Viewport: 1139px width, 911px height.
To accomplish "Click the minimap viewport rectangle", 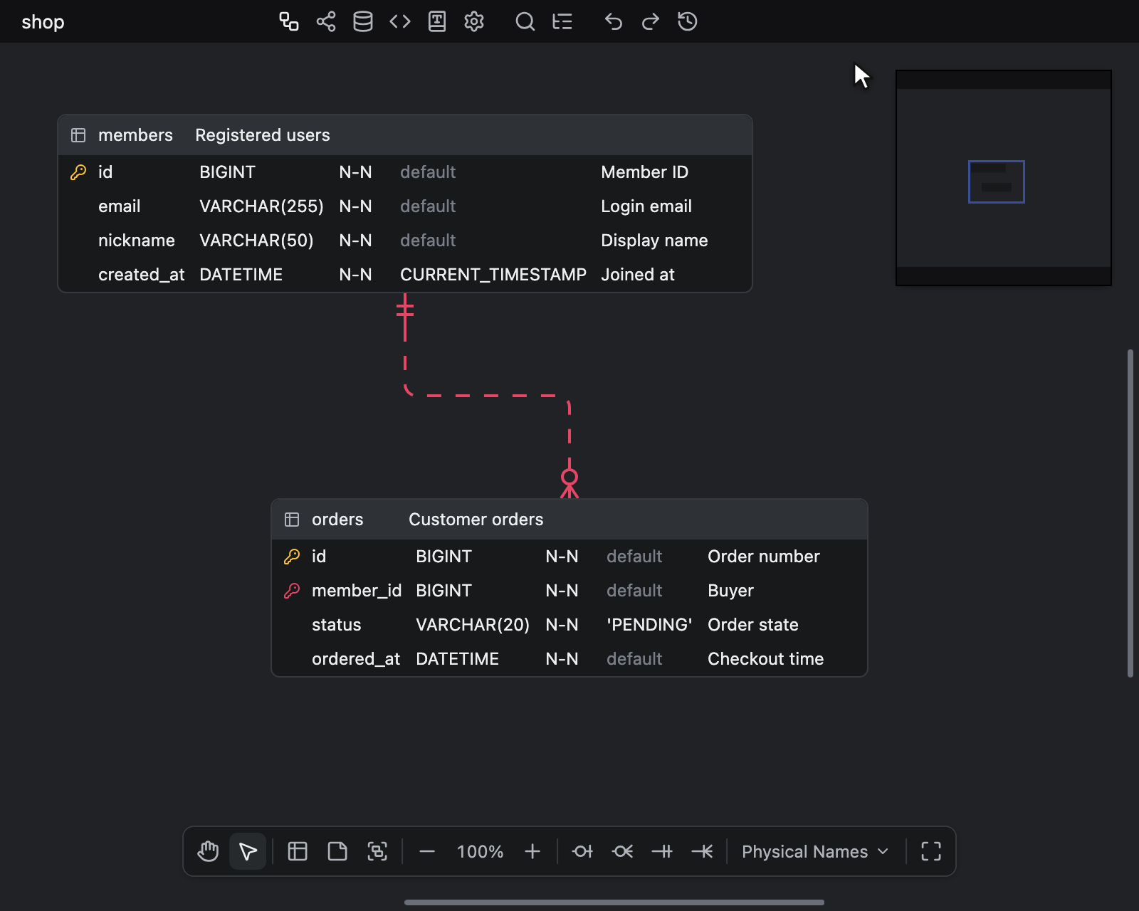I will (x=997, y=181).
